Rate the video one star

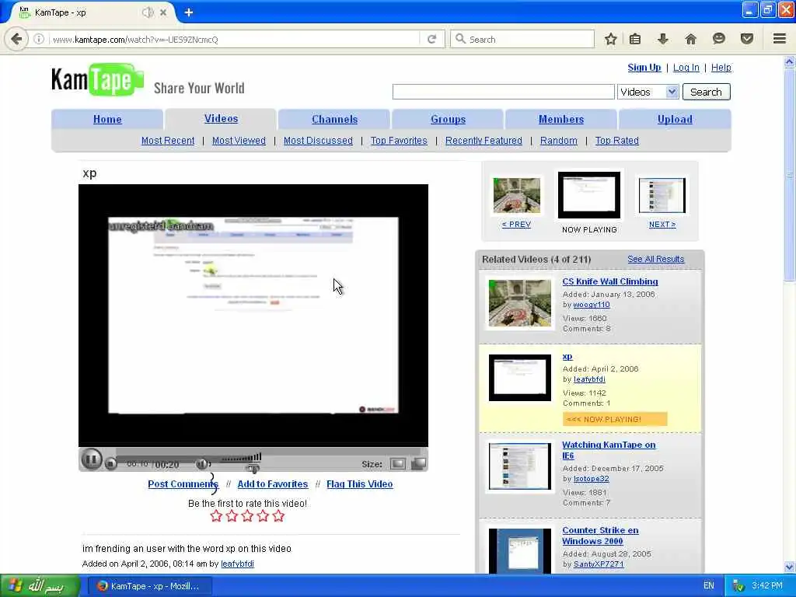coord(216,516)
